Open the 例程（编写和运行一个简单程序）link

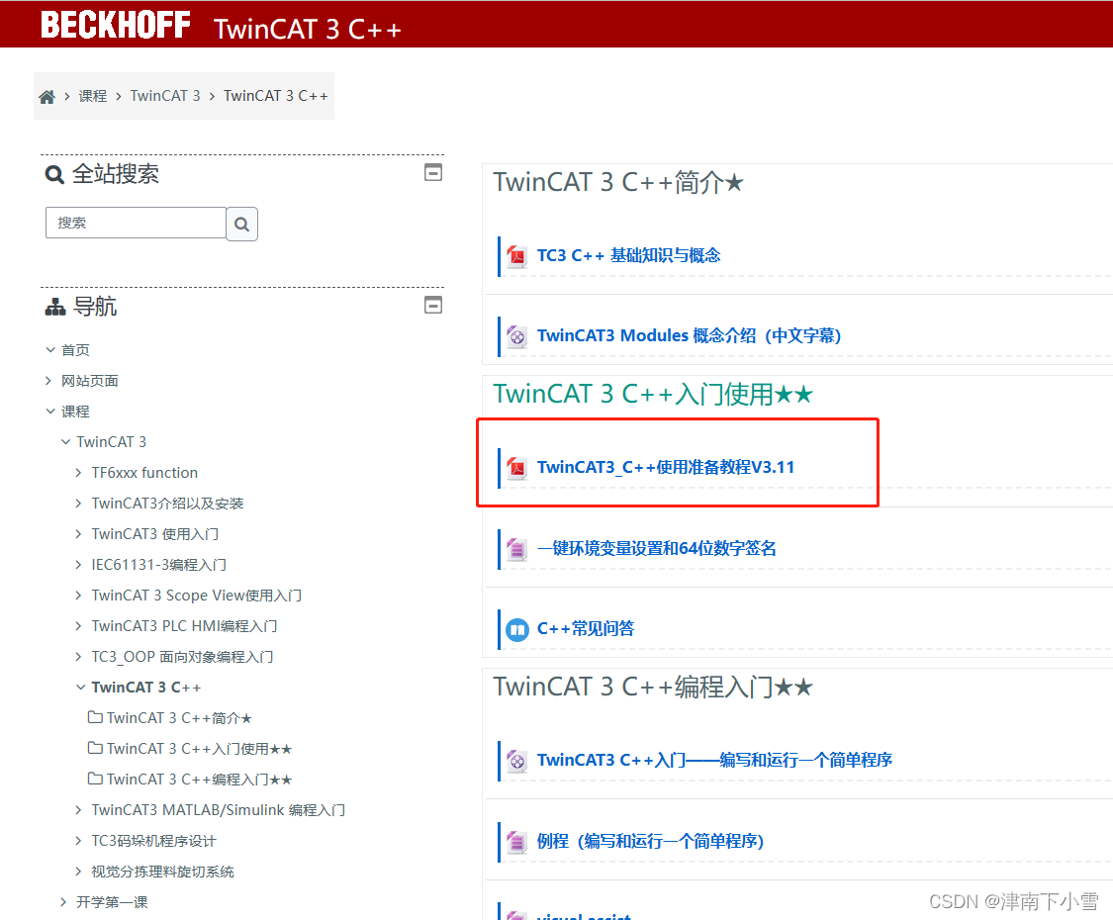(x=651, y=840)
